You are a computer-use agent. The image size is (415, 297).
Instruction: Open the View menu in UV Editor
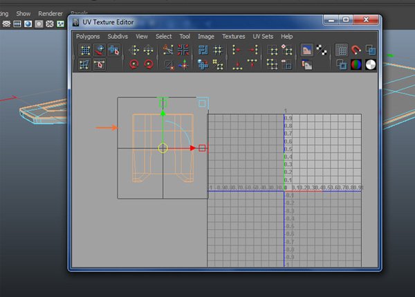point(142,36)
